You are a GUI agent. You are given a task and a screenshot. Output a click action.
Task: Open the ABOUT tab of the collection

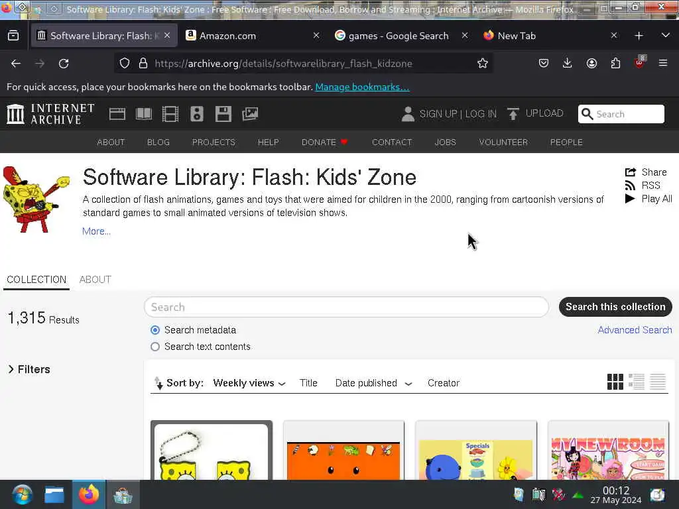95,280
